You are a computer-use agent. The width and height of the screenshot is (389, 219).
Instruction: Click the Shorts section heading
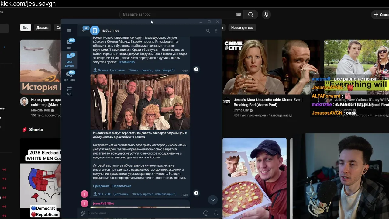(x=36, y=130)
